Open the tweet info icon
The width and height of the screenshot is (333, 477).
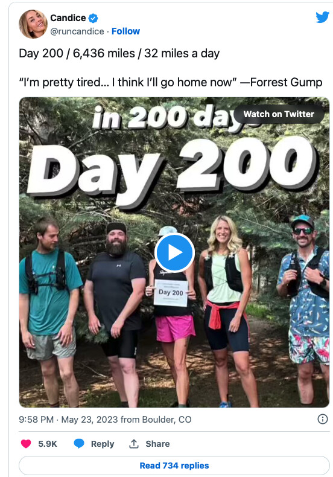point(322,419)
